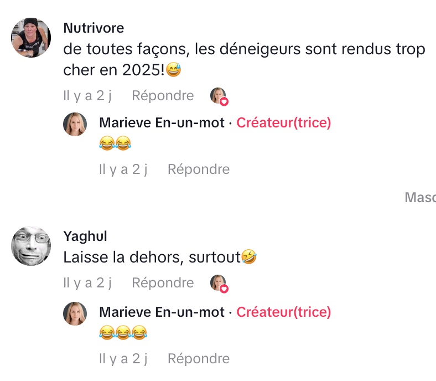Open Marieve En-un-mot's name in first reply
Viewport: 436px width, 381px height.
pos(162,123)
